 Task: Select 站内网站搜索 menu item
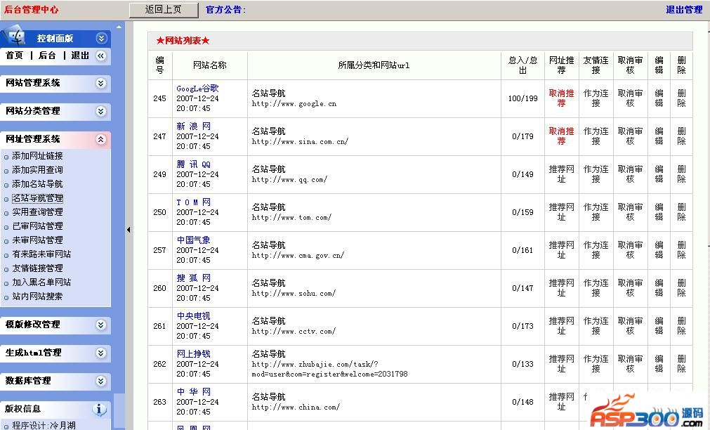coord(37,297)
